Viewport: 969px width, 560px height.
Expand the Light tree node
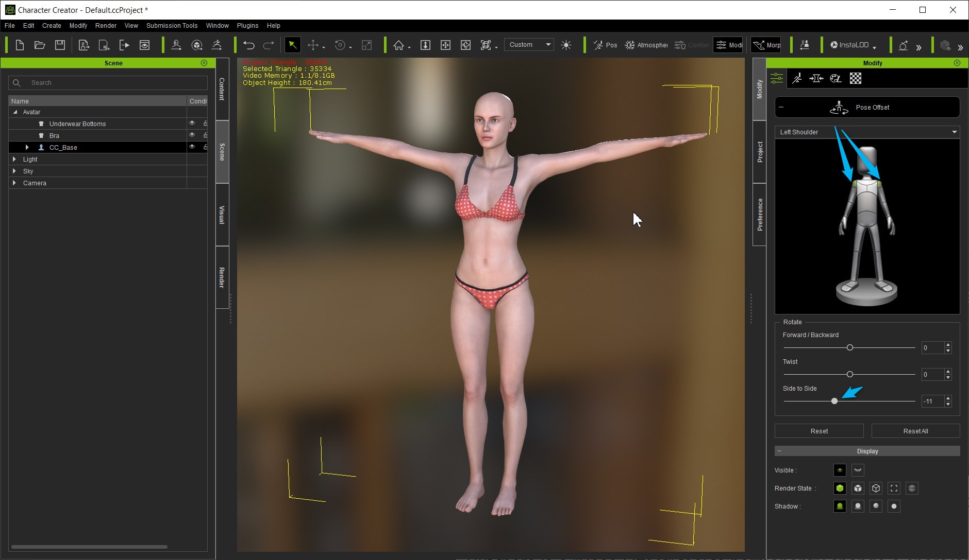[14, 159]
